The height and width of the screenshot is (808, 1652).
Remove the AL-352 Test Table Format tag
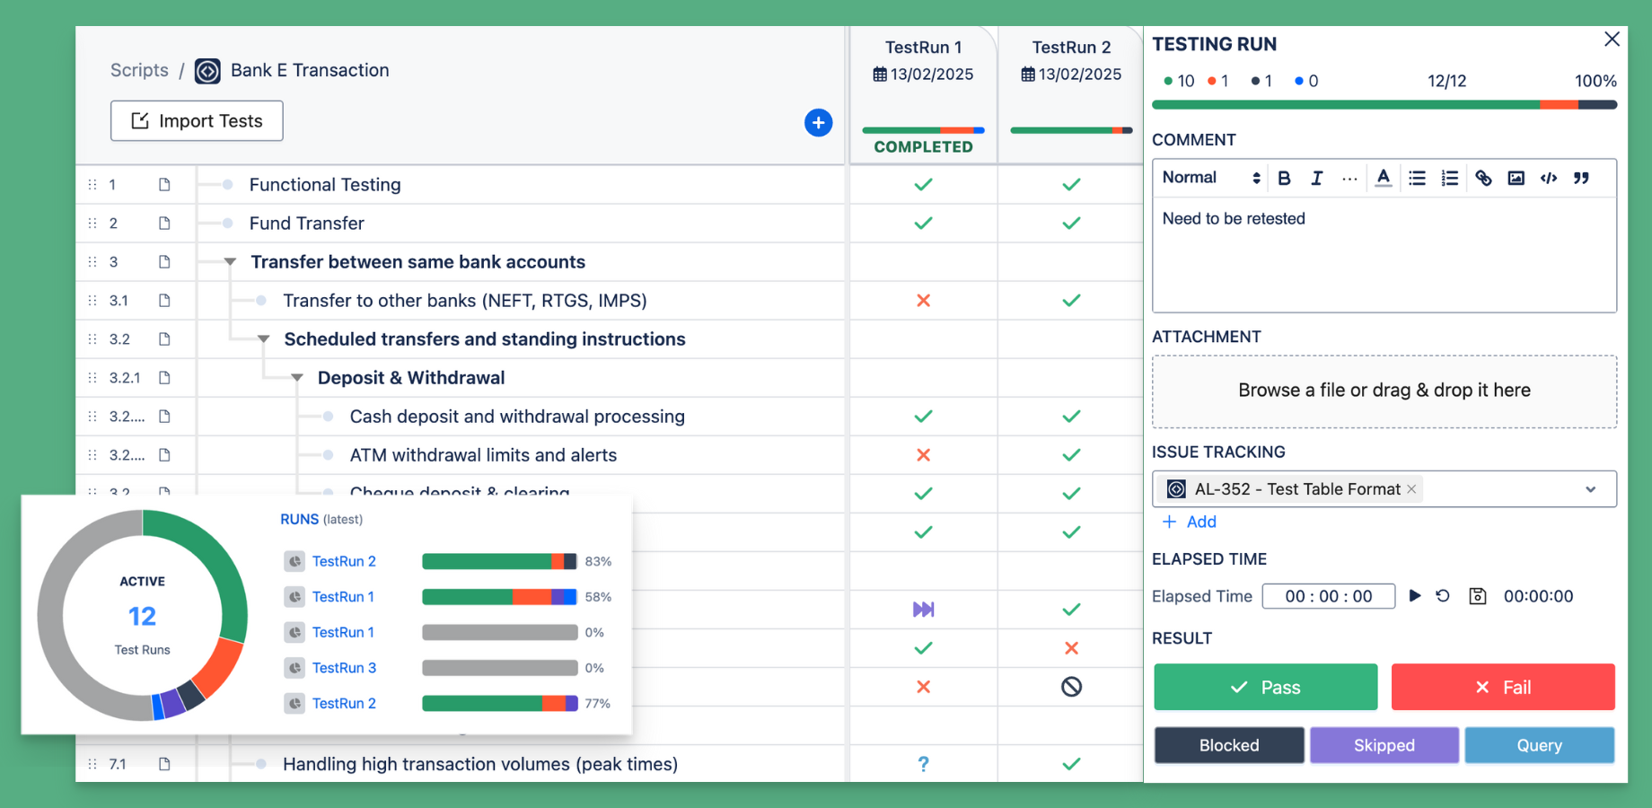[x=1412, y=488]
